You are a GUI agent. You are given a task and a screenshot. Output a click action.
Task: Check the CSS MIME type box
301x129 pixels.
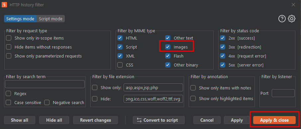120,65
